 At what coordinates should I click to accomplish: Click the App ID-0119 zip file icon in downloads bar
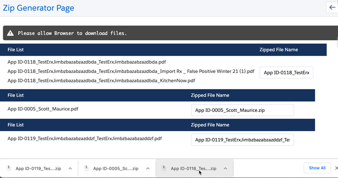9,168
